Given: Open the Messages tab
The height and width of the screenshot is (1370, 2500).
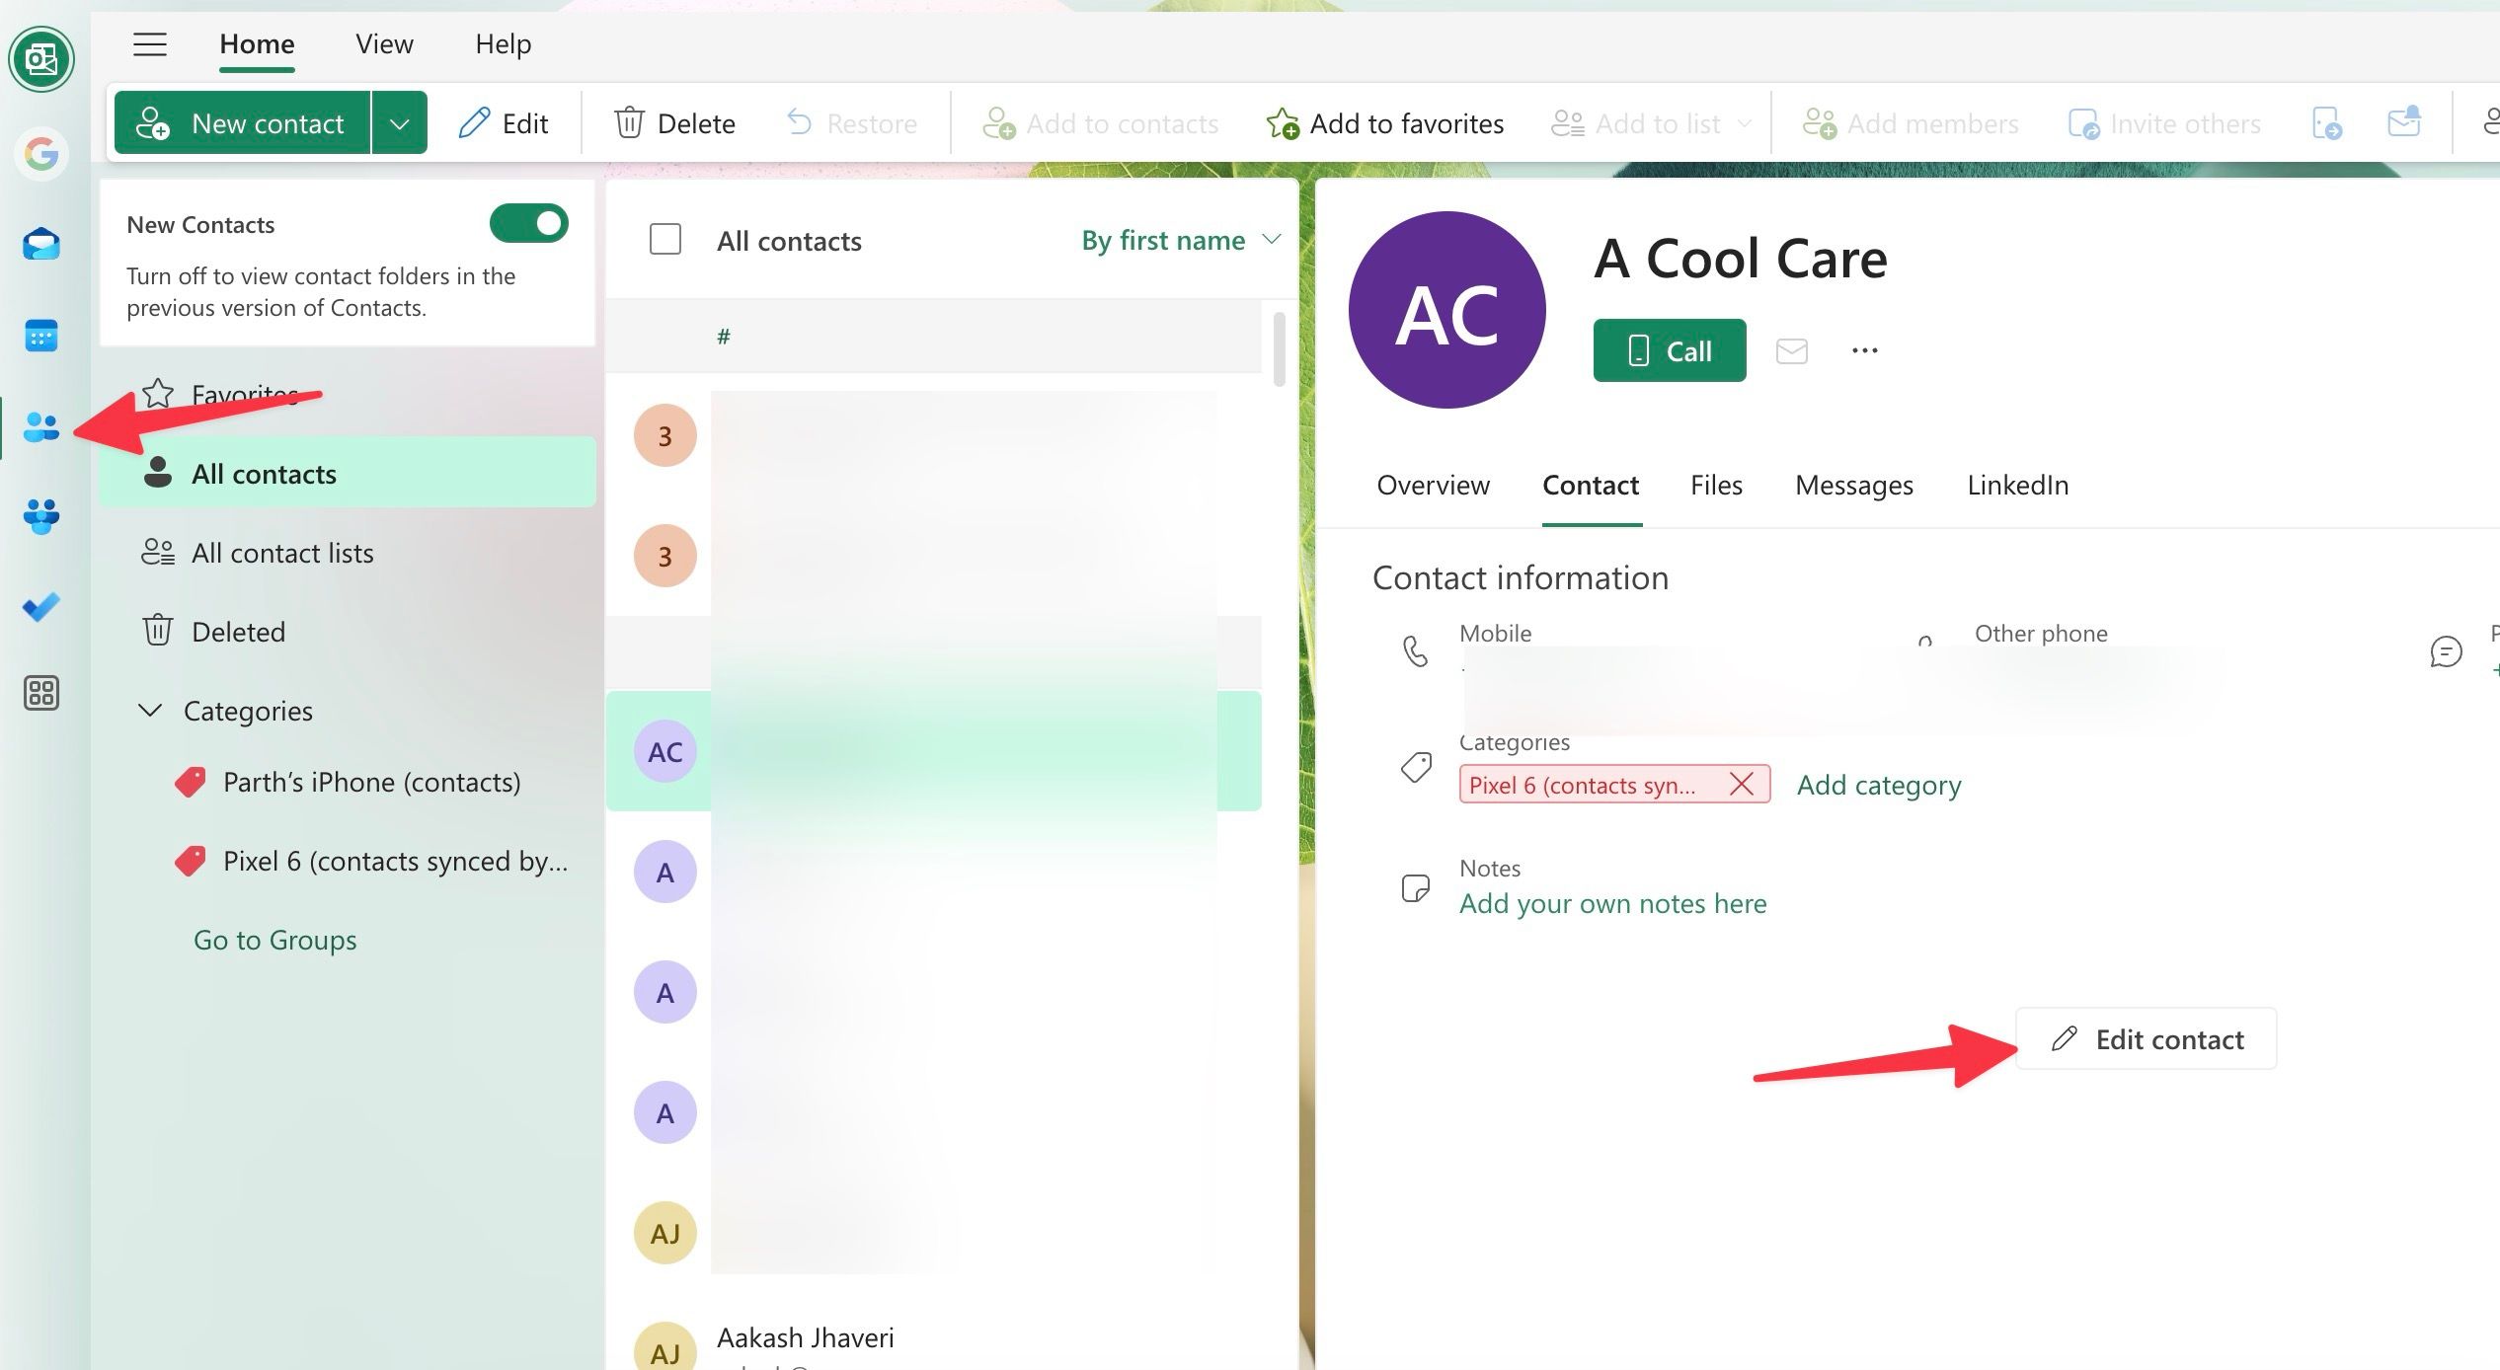Looking at the screenshot, I should [x=1854, y=486].
